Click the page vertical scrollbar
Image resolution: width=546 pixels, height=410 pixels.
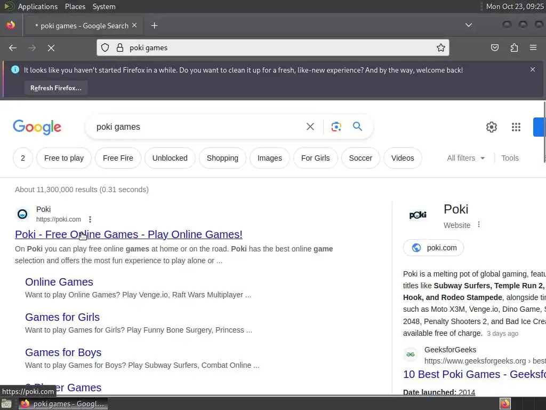[x=544, y=132]
